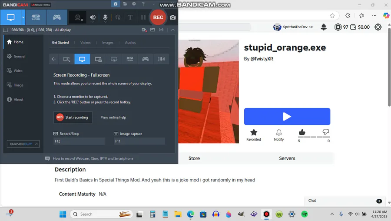Switch to the Servers tab

click(287, 158)
